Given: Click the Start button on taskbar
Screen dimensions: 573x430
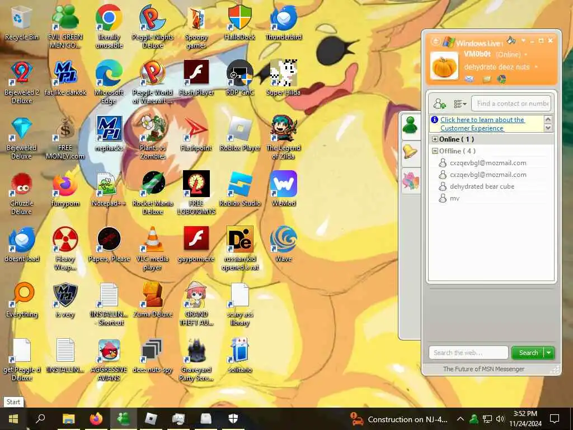Looking at the screenshot, I should click(13, 419).
